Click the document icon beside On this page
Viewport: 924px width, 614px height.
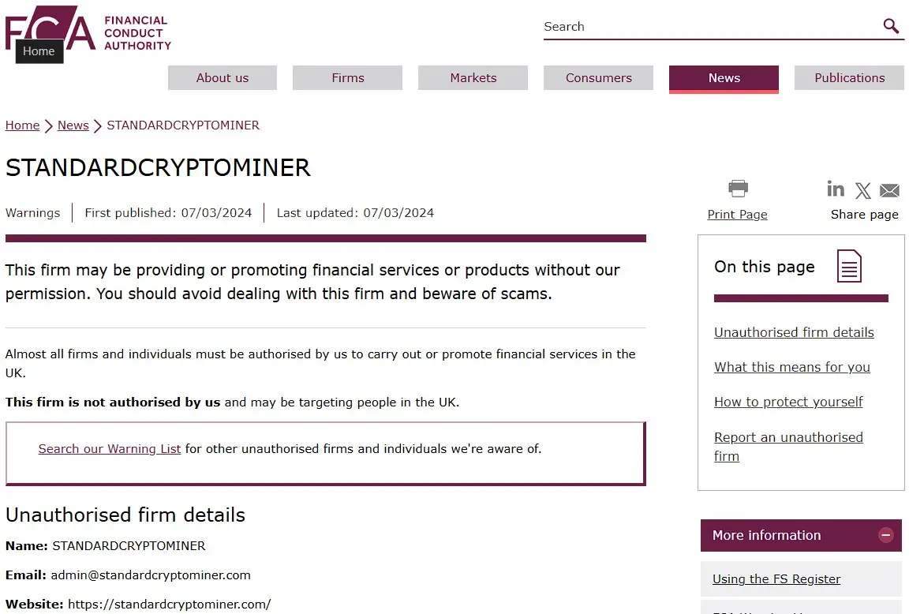pos(848,268)
